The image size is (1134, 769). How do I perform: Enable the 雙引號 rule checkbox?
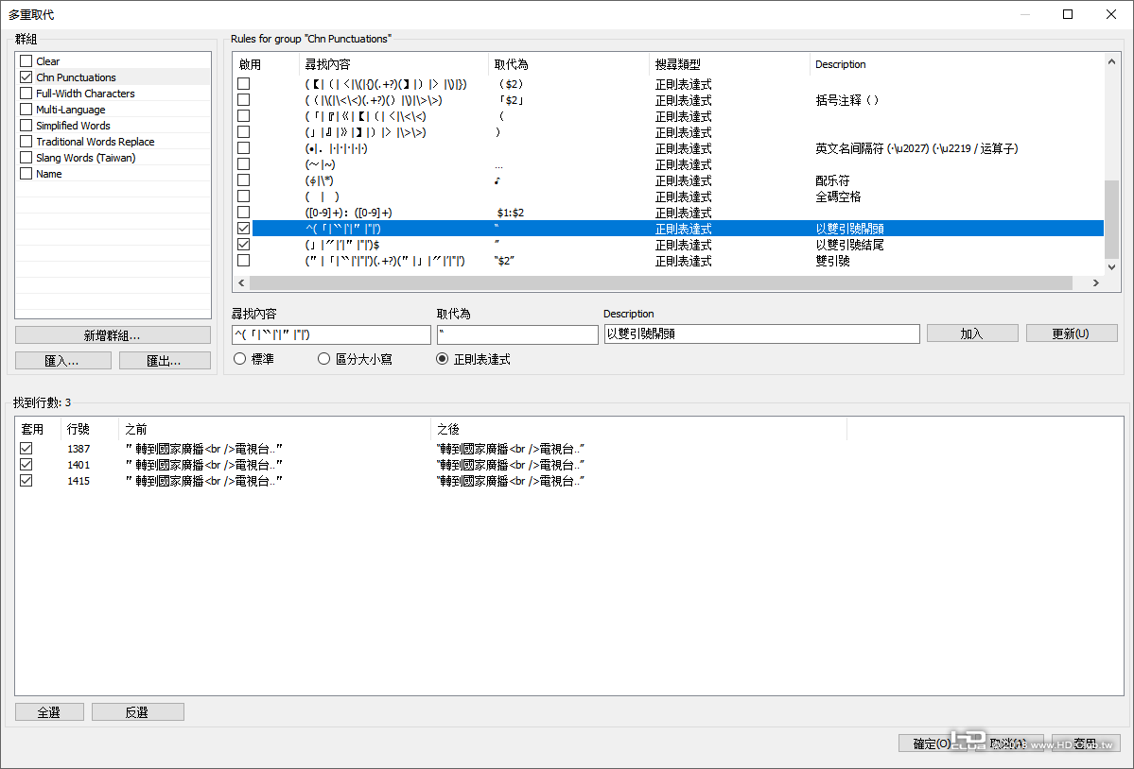tap(244, 261)
